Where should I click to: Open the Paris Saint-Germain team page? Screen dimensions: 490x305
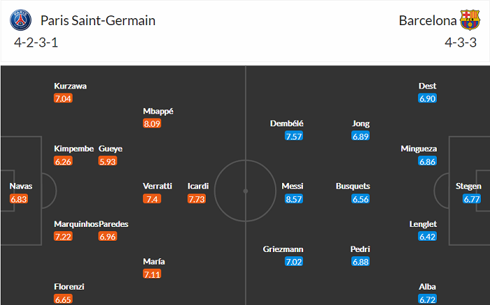coord(98,20)
